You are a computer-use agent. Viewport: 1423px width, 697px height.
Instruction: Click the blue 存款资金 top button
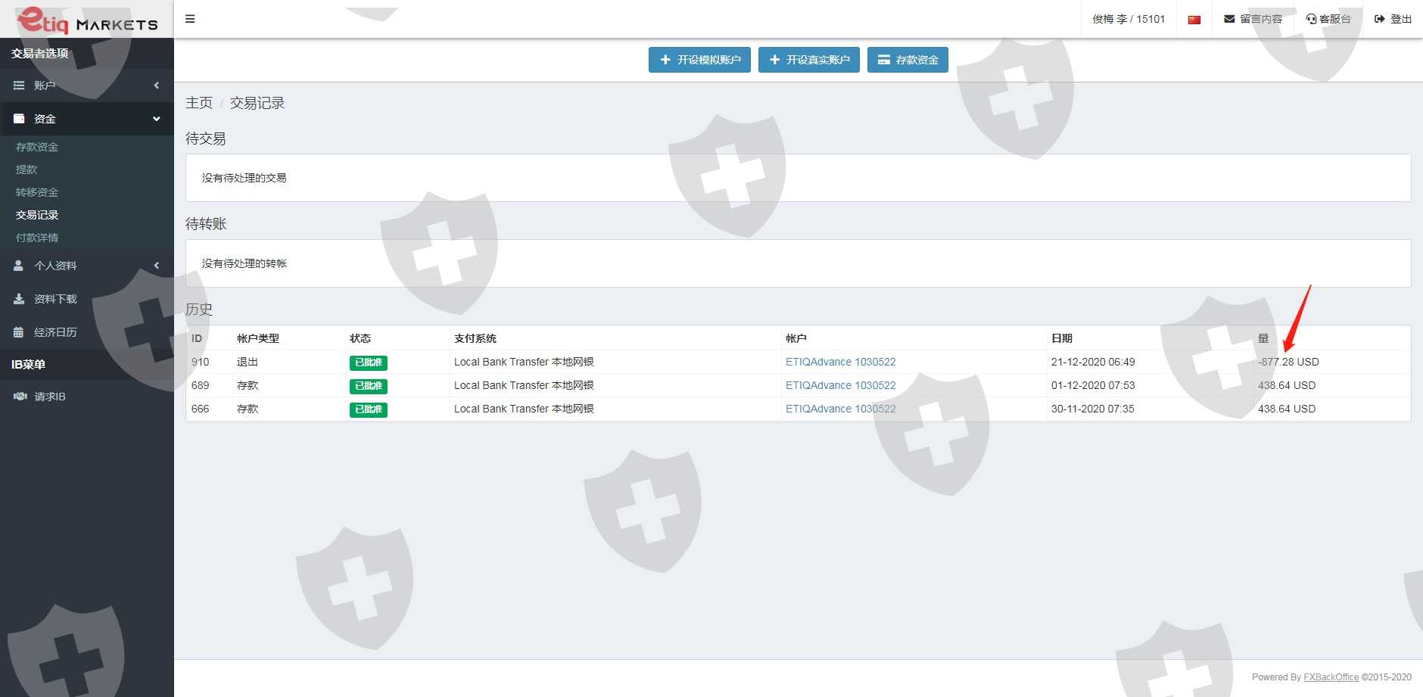(908, 60)
